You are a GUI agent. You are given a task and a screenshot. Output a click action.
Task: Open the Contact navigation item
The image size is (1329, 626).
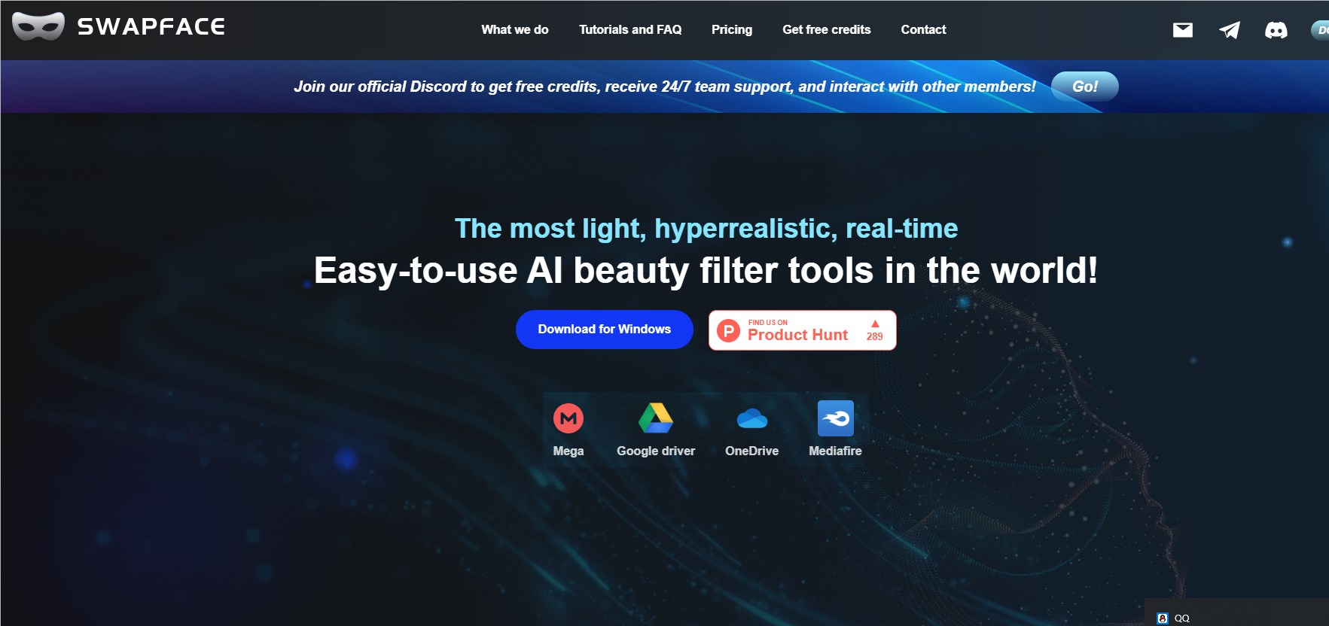[923, 30]
